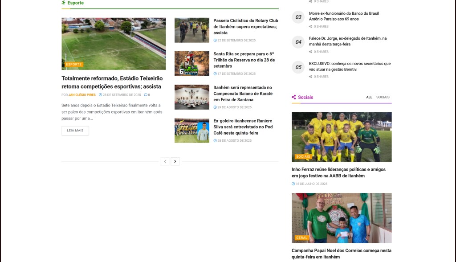Switch to the SOCIAIS filter tab
This screenshot has height=262, width=456.
coord(383,97)
